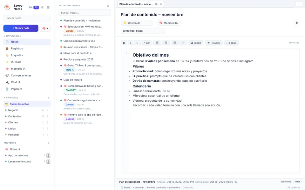Screen dimensions: 305x190
Task: Open settings gear icon in header
Action: pyautogui.click(x=42, y=7)
